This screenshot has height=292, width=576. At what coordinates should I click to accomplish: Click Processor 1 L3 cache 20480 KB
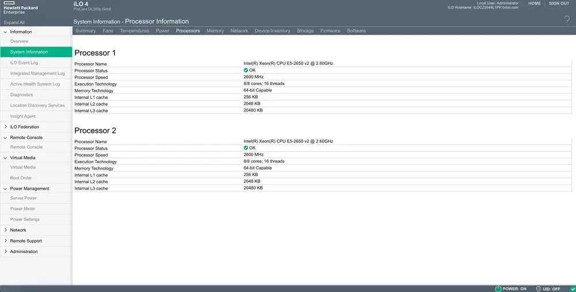click(x=253, y=110)
